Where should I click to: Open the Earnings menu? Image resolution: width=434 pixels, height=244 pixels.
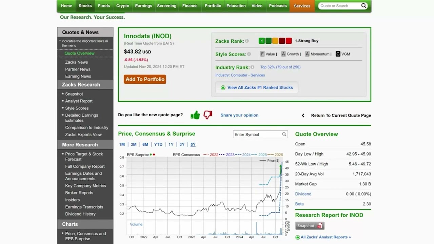tap(143, 6)
